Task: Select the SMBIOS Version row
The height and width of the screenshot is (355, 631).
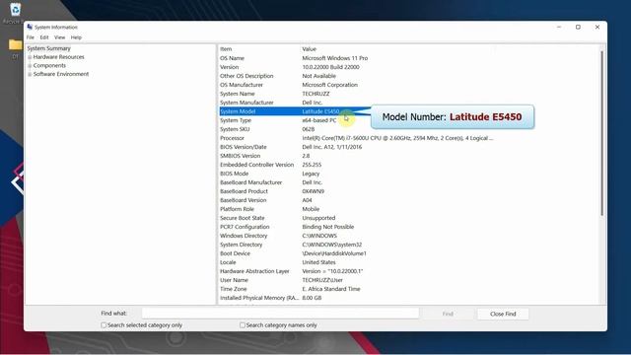Action: click(x=408, y=156)
